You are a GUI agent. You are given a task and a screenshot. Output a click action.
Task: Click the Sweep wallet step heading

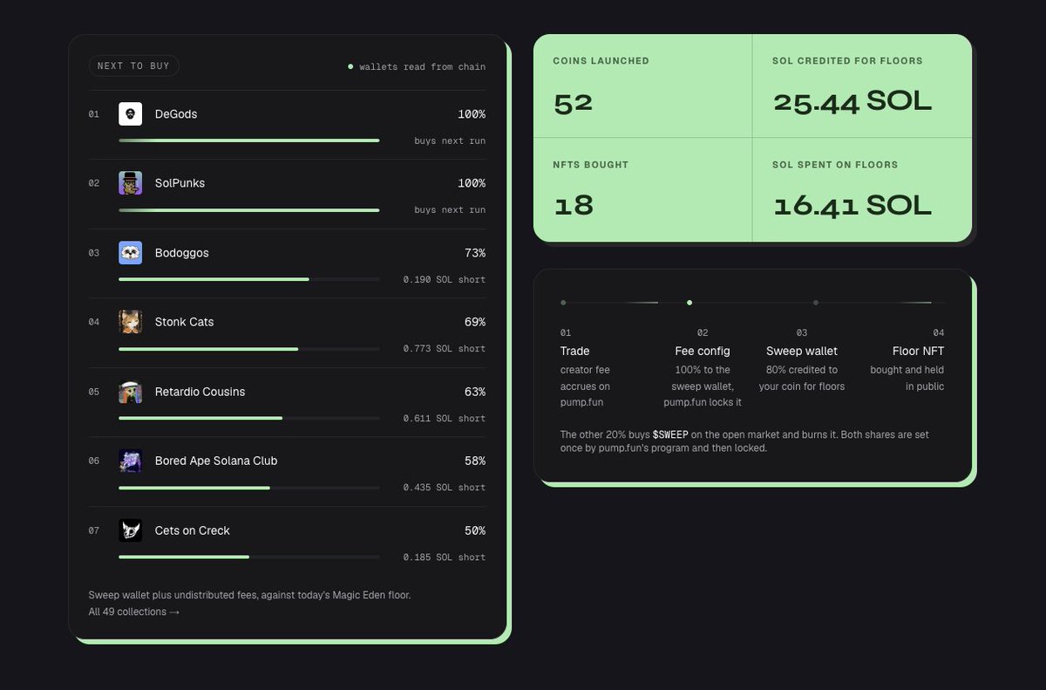coord(802,351)
